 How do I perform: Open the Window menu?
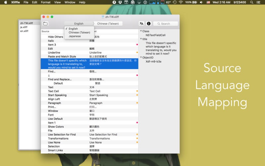[x=70, y=2]
